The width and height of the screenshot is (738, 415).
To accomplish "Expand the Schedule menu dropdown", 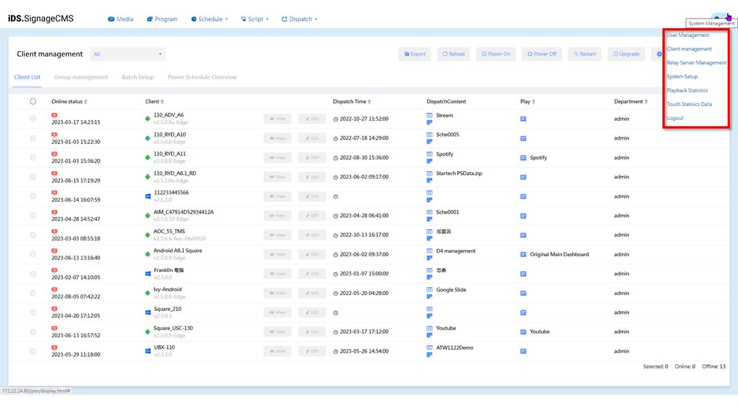I will (x=209, y=19).
